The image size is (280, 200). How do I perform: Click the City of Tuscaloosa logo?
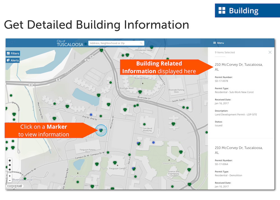click(70, 43)
